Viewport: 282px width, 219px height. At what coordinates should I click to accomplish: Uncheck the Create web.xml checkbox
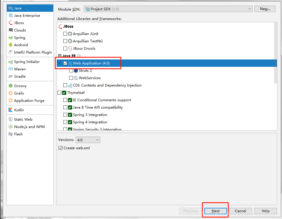[61, 148]
